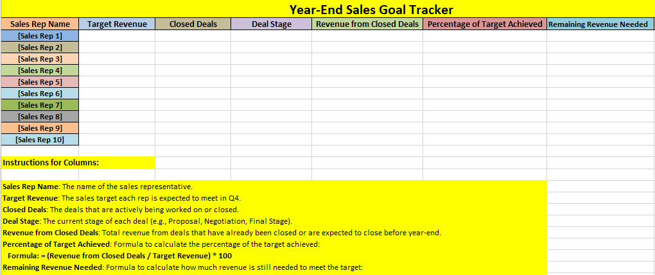Select the [Sales Rep 5] cell
The height and width of the screenshot is (275, 655).
coord(40,82)
